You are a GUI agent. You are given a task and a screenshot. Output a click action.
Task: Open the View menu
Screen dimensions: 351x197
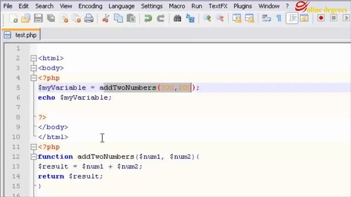pos(66,6)
